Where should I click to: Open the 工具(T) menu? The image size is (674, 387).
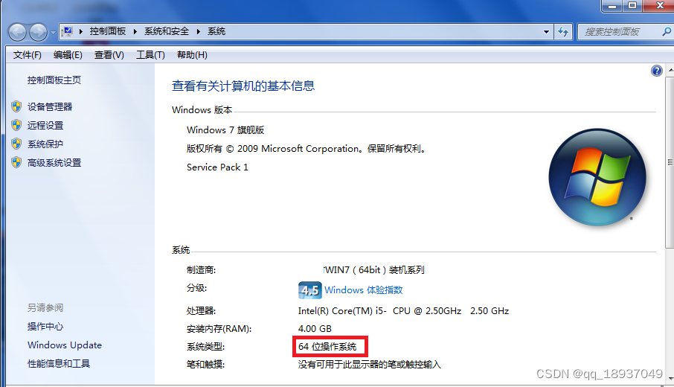click(x=150, y=55)
